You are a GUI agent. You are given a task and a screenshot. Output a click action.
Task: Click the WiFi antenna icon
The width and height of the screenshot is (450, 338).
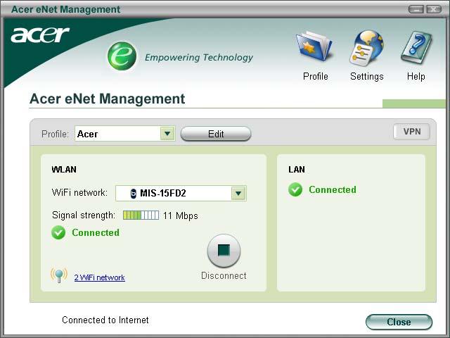click(x=59, y=275)
